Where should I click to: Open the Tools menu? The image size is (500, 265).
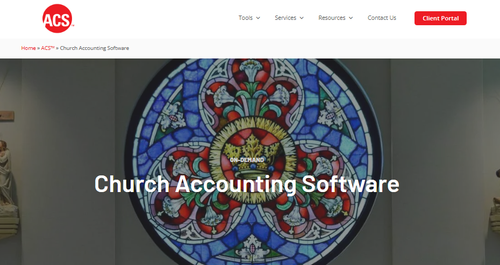tap(246, 18)
